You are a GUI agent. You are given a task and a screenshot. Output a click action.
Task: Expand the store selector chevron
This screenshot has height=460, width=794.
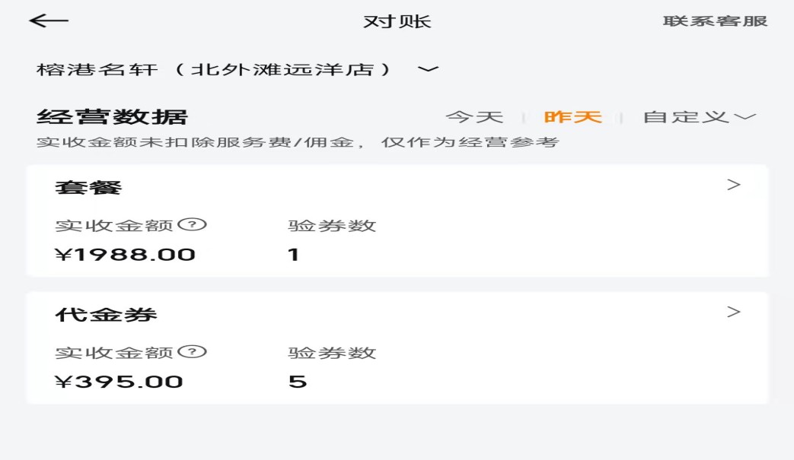(429, 69)
